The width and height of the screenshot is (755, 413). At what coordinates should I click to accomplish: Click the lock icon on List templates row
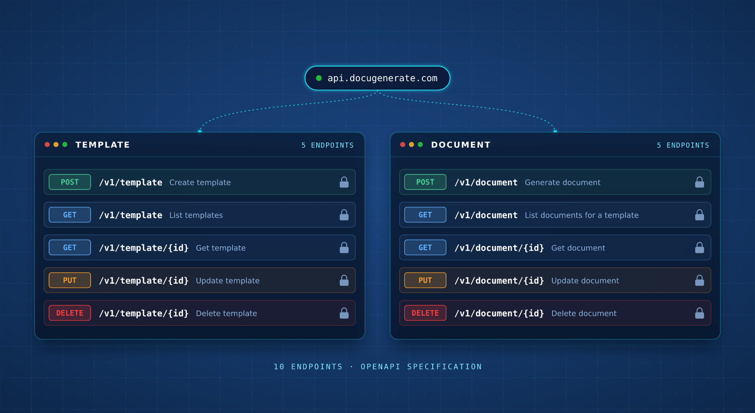tap(344, 215)
